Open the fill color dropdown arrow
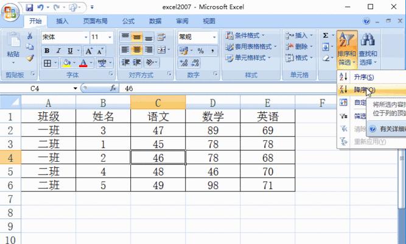The width and height of the screenshot is (406, 244). coord(75,63)
